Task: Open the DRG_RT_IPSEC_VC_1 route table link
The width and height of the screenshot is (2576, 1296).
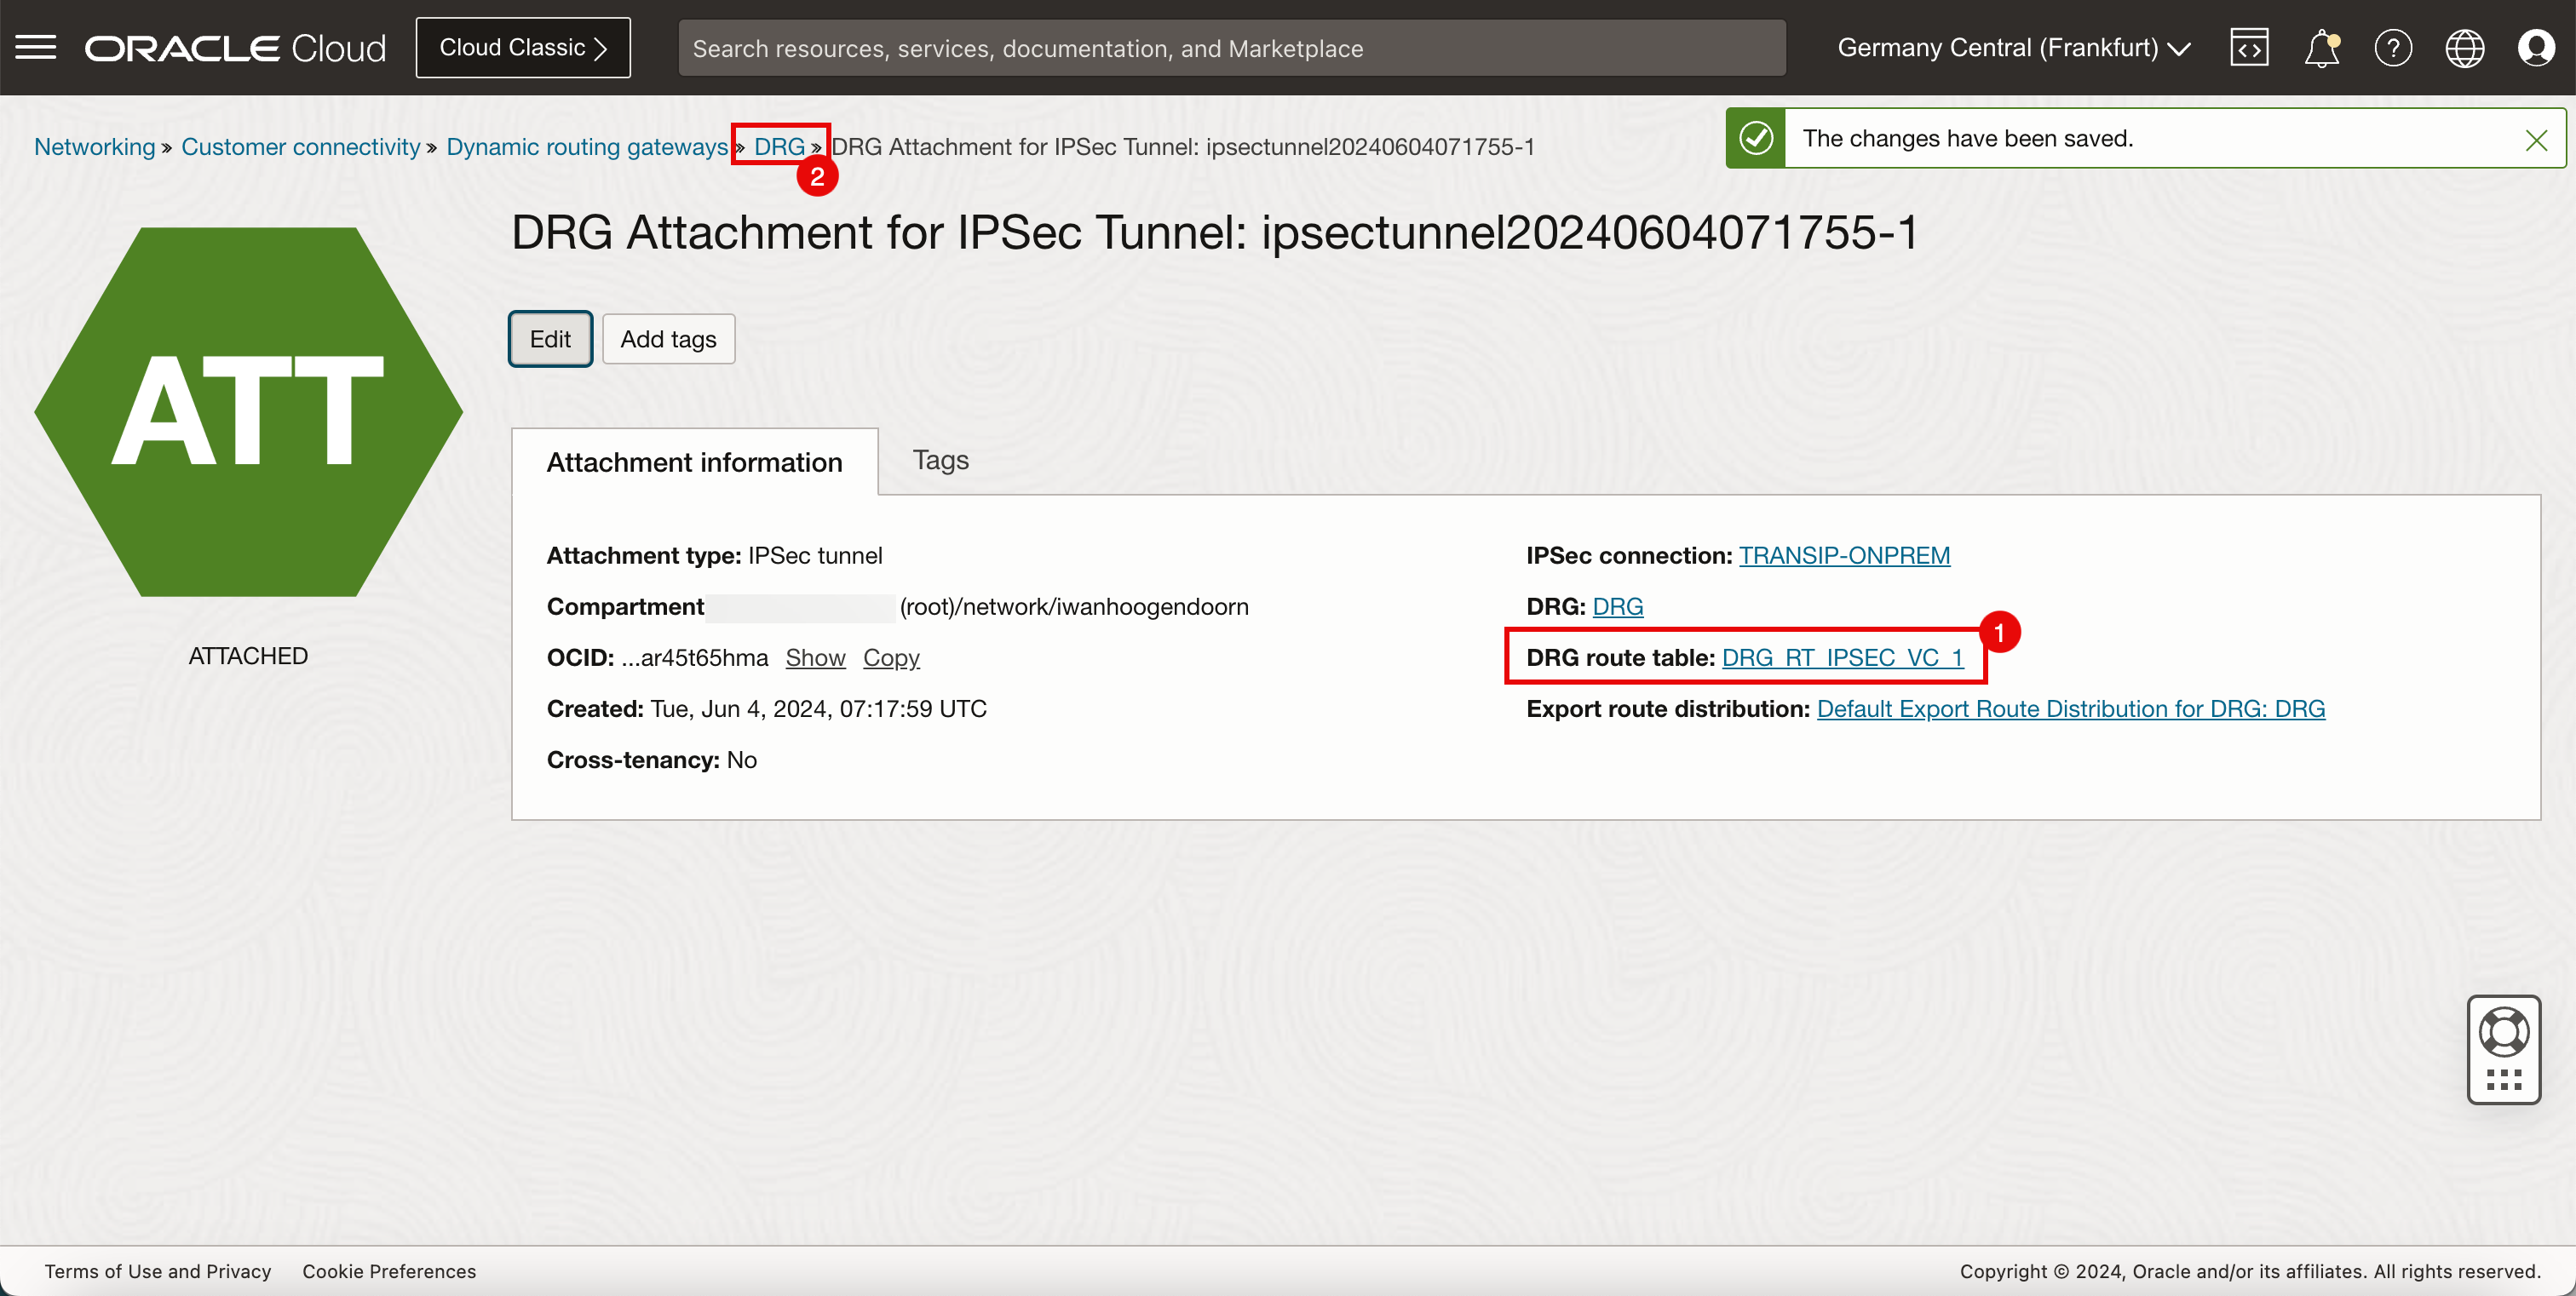Action: [1842, 657]
